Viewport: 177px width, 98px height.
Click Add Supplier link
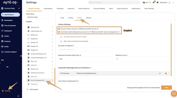[32, 90]
